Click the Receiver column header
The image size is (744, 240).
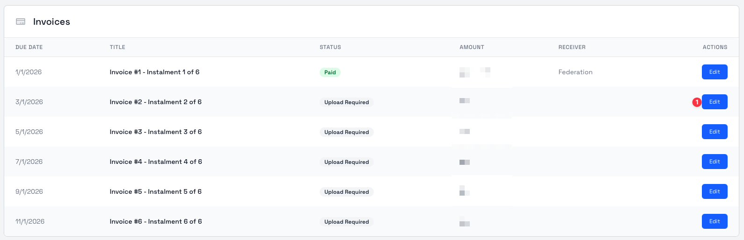(x=572, y=47)
